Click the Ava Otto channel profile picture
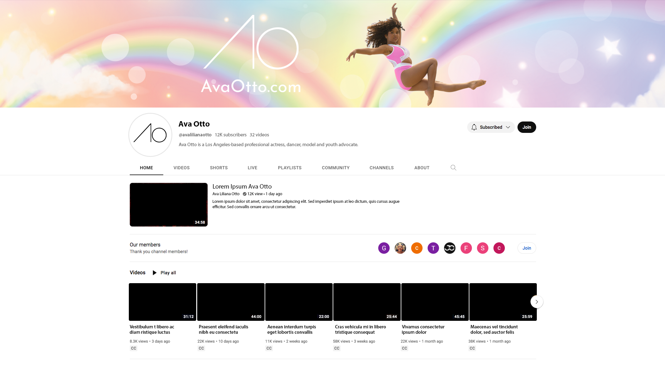 click(x=150, y=135)
